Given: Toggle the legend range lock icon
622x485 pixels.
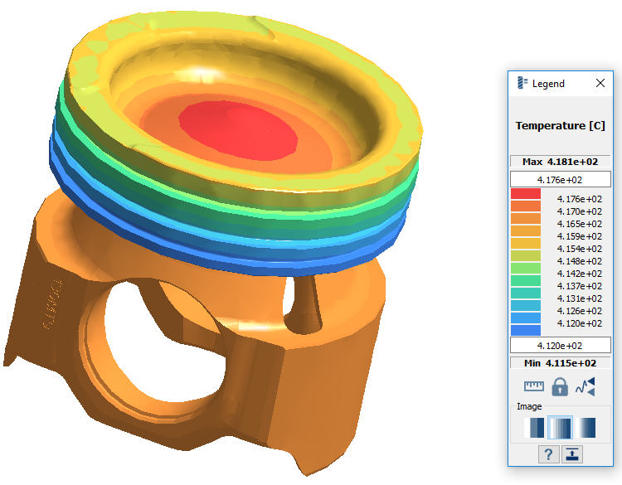Looking at the screenshot, I should (560, 386).
